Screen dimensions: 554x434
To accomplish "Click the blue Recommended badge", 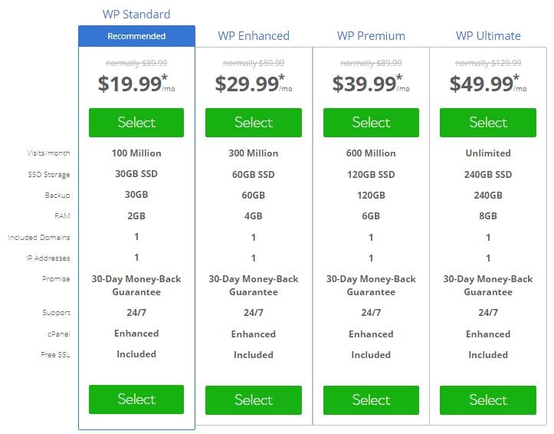I will [136, 36].
